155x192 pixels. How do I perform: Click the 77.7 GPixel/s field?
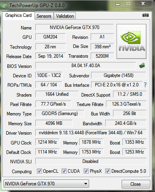point(53,104)
